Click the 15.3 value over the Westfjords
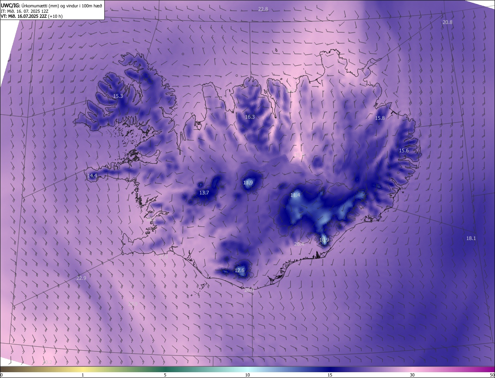This screenshot has height=378, width=495. pos(118,96)
